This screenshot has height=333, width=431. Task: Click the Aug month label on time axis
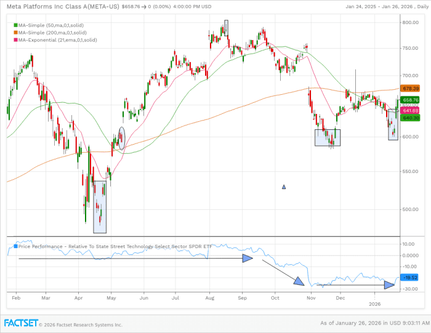coord(210,298)
